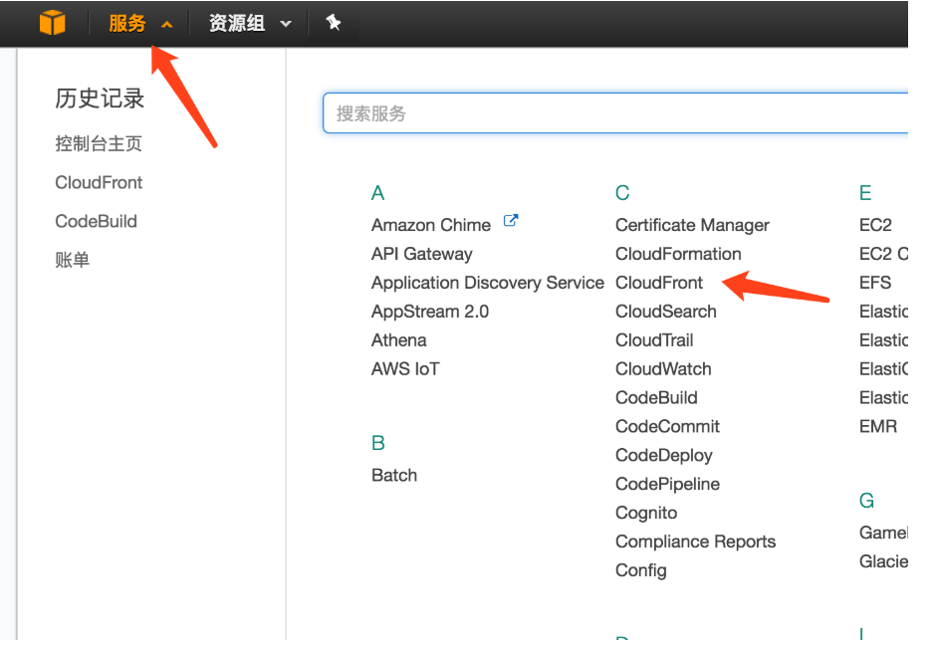Open Certificate Manager service

(x=692, y=225)
